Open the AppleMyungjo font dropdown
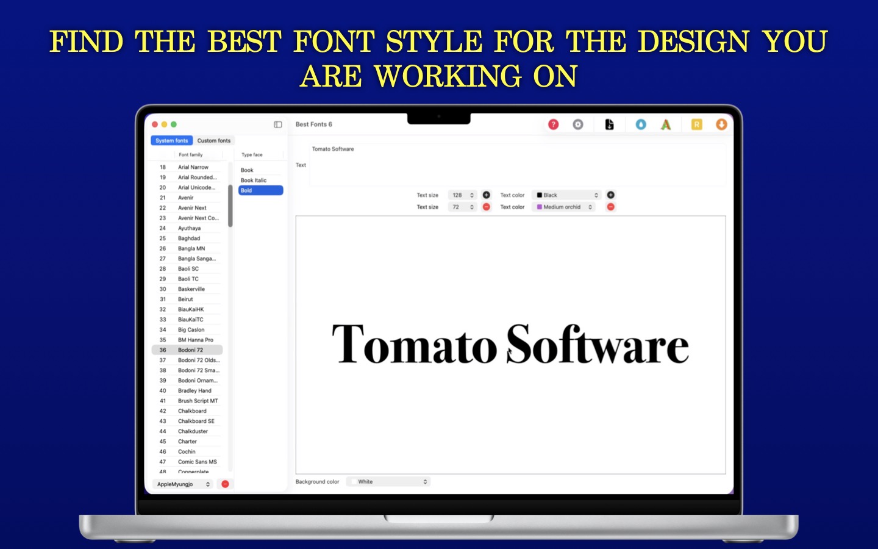This screenshot has width=878, height=549. (x=182, y=484)
